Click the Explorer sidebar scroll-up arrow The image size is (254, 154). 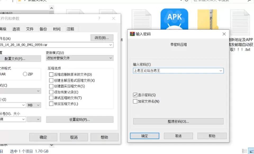(52, 8)
